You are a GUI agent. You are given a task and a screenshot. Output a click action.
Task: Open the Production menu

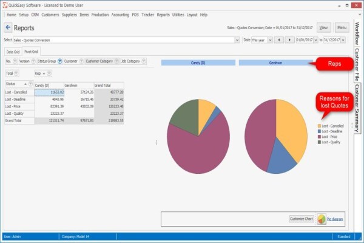(100, 15)
